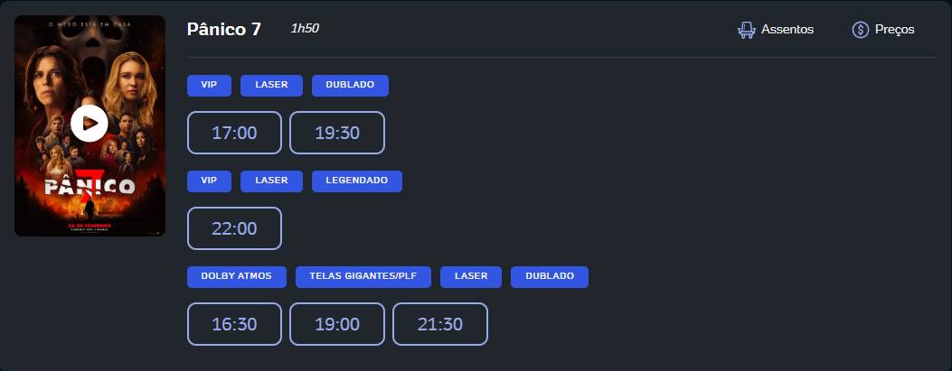
Task: Click the first VIP tag
Action: pyautogui.click(x=209, y=85)
